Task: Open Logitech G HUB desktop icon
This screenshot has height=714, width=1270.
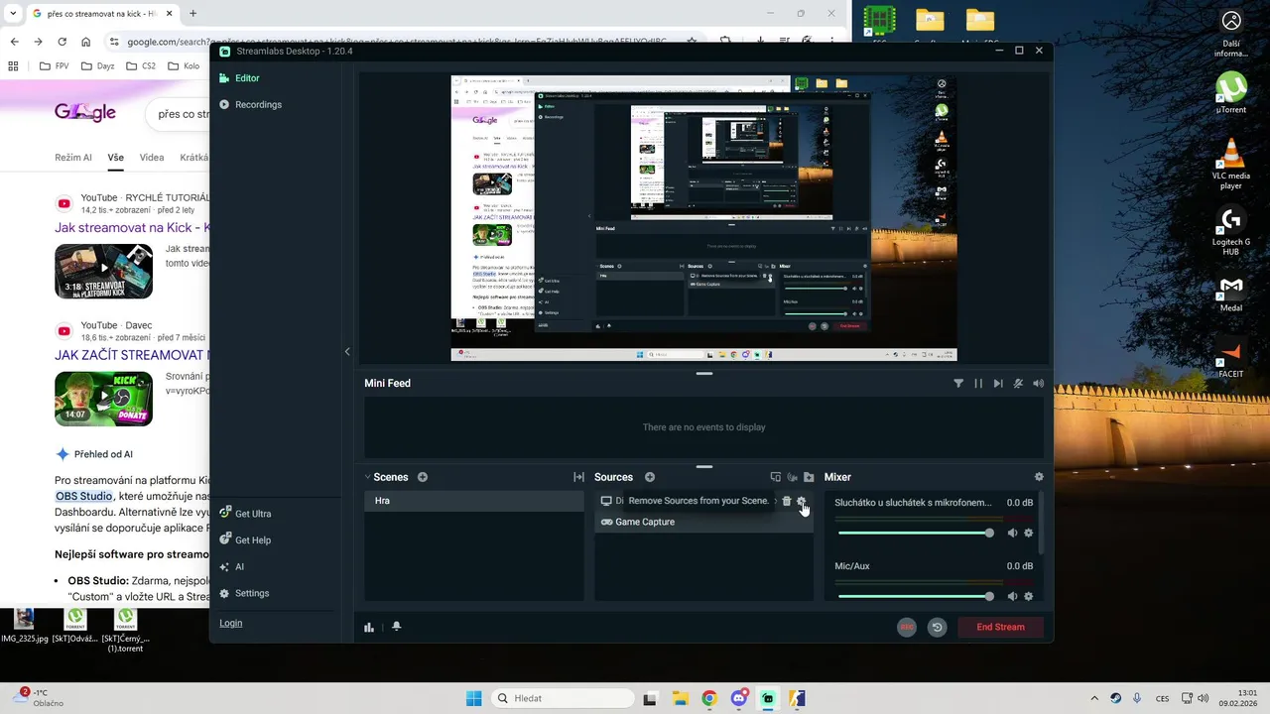Action: tap(1231, 232)
